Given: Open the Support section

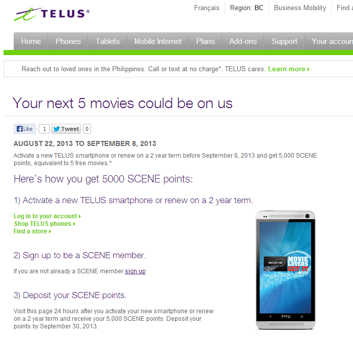Looking at the screenshot, I should [284, 41].
